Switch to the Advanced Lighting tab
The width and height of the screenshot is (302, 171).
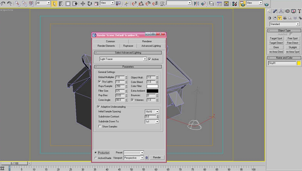pos(151,46)
